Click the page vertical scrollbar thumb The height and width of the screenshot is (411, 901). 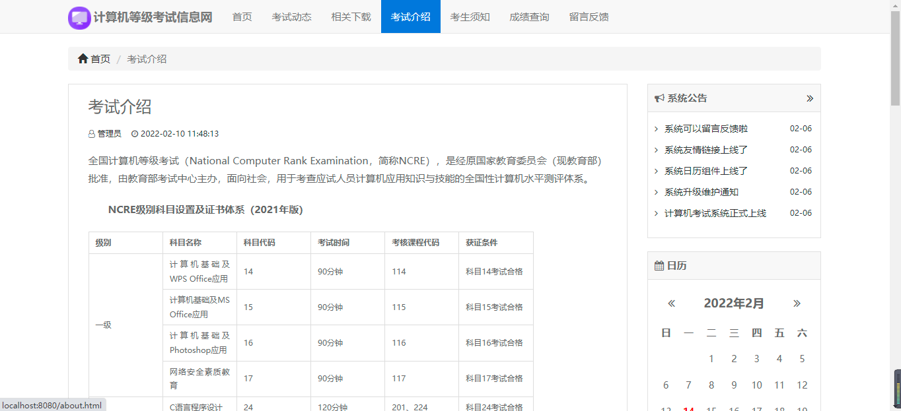(896, 58)
